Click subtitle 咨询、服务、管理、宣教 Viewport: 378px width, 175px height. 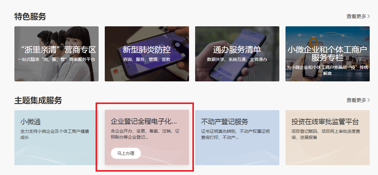point(147,59)
